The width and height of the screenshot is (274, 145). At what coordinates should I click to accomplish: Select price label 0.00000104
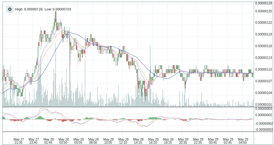pos(264,93)
